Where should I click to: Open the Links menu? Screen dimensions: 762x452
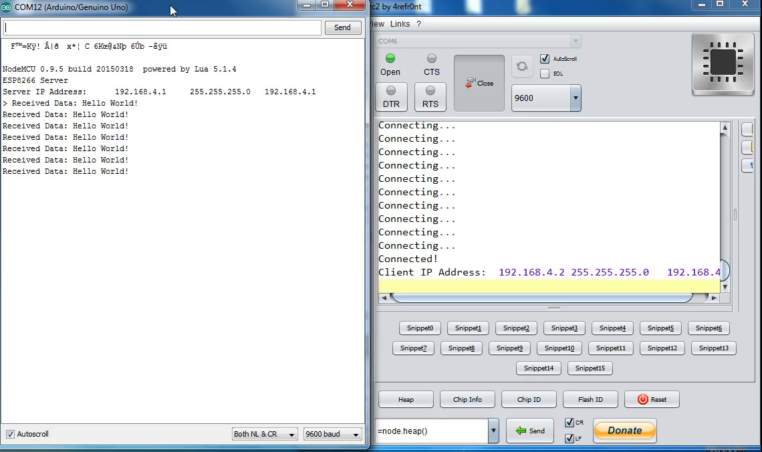pos(400,23)
